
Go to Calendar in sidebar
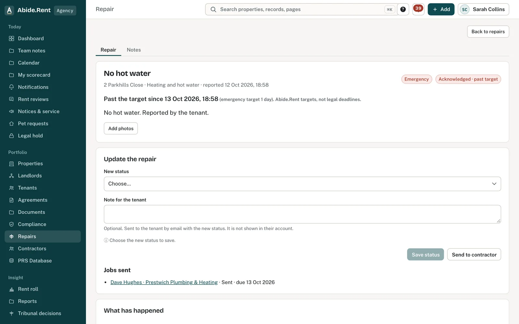43,63
